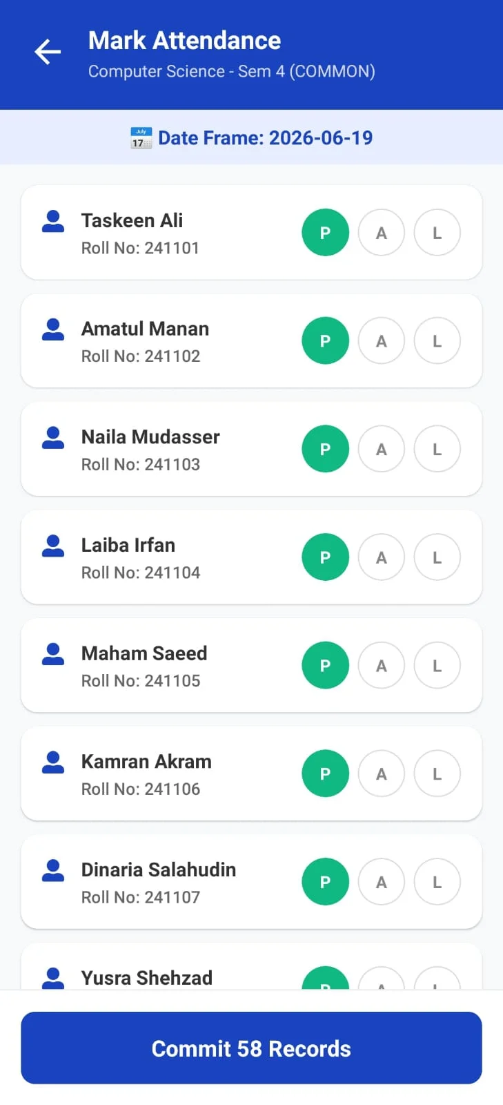Tap Taskeen Ali's person icon
This screenshot has height=1105, width=503.
[53, 221]
